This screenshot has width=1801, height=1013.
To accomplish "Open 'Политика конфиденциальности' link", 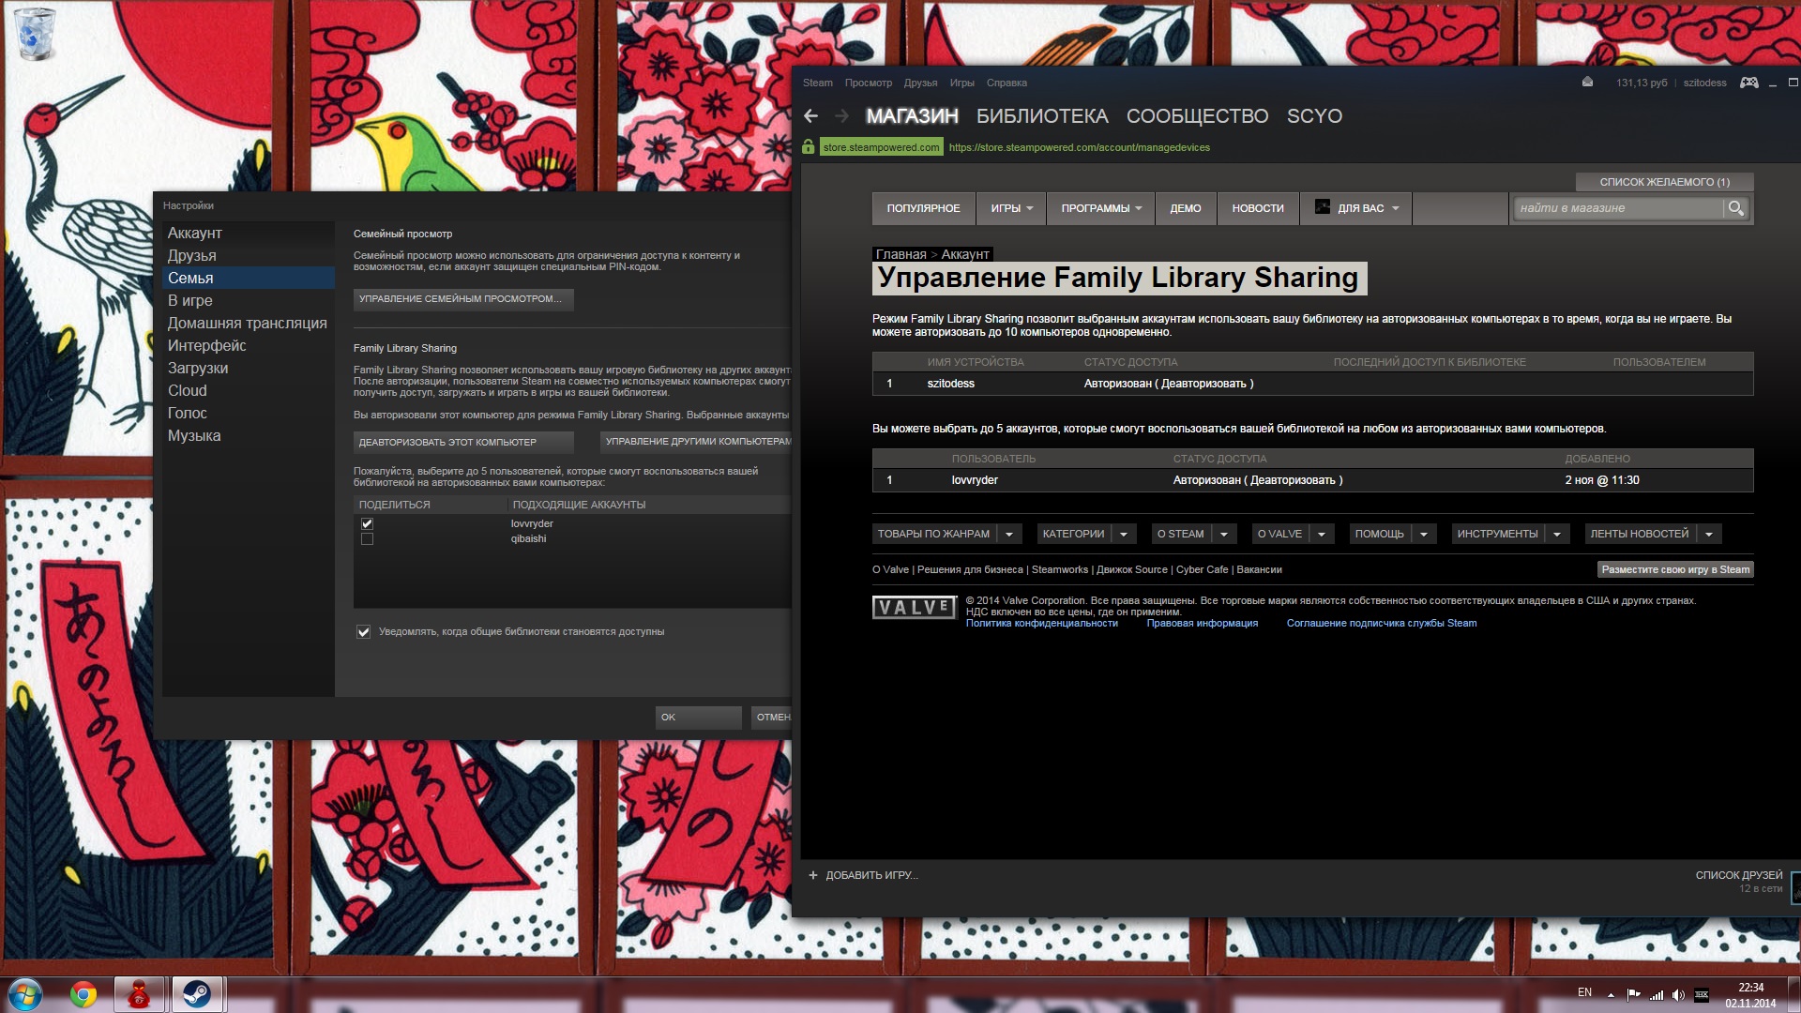I will coord(1041,624).
